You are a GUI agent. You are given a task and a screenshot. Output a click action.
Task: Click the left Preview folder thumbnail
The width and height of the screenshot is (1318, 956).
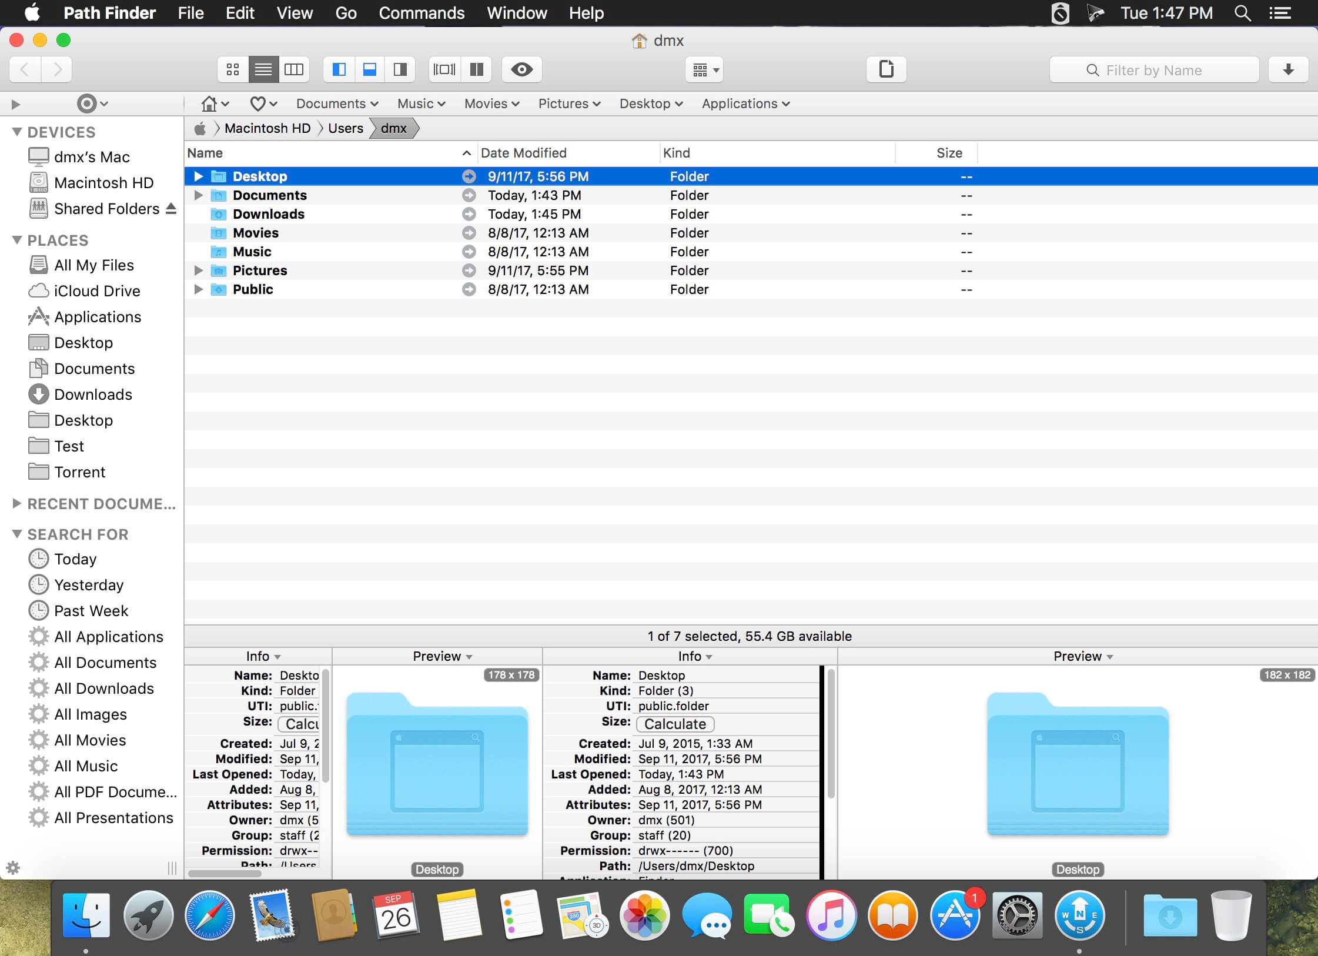point(437,764)
